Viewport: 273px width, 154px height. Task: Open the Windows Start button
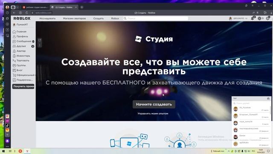coord(3,151)
